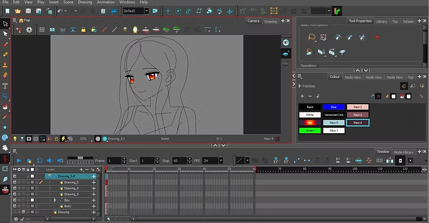Expand the Eey layer group
This screenshot has height=223, width=429.
pyautogui.click(x=55, y=200)
